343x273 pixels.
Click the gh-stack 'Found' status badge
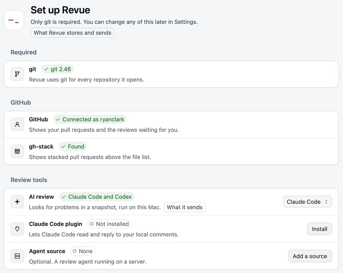(73, 146)
